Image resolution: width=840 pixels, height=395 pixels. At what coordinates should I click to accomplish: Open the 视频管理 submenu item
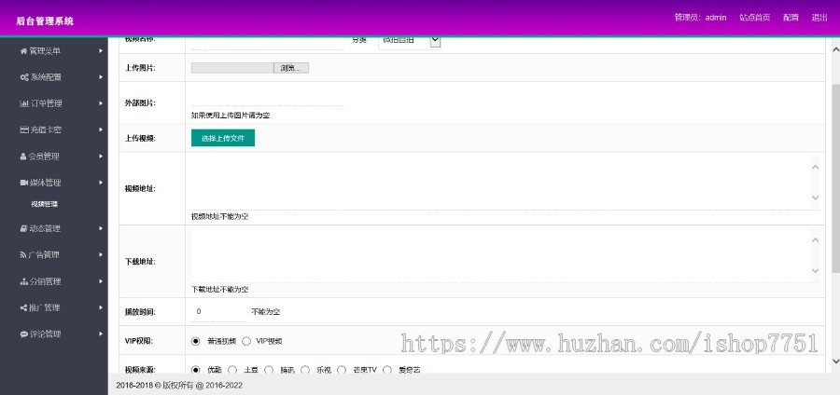point(45,204)
